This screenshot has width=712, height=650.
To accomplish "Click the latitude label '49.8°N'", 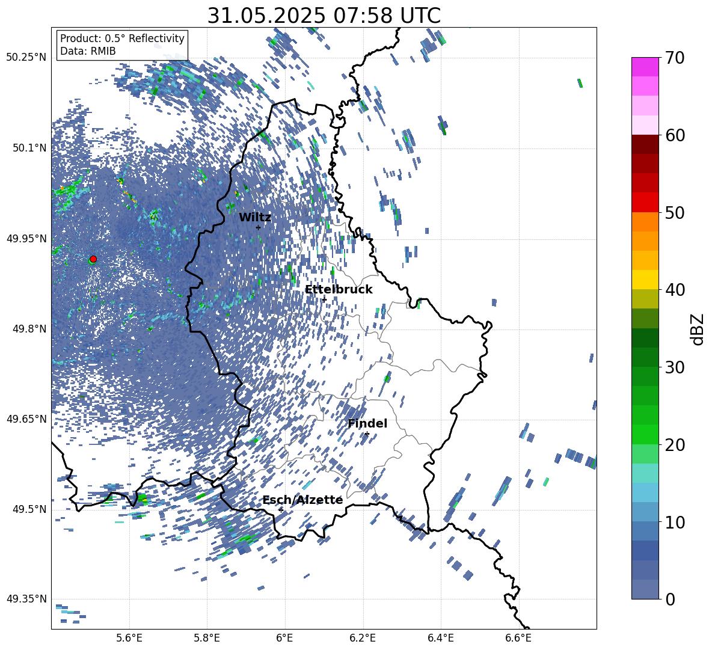I will [29, 329].
